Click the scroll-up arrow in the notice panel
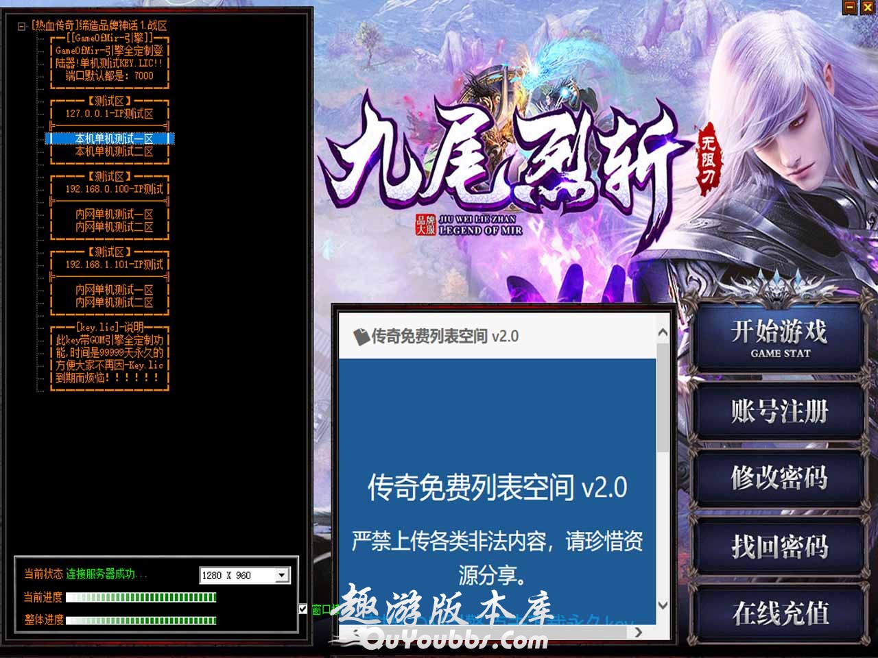This screenshot has height=658, width=878. pyautogui.click(x=663, y=333)
